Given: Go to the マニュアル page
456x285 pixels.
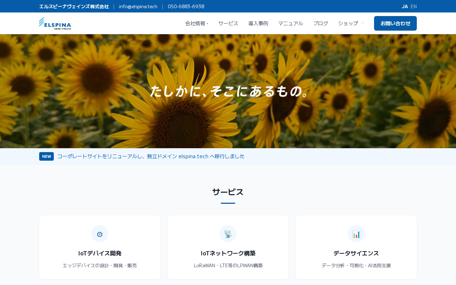Looking at the screenshot, I should [291, 23].
